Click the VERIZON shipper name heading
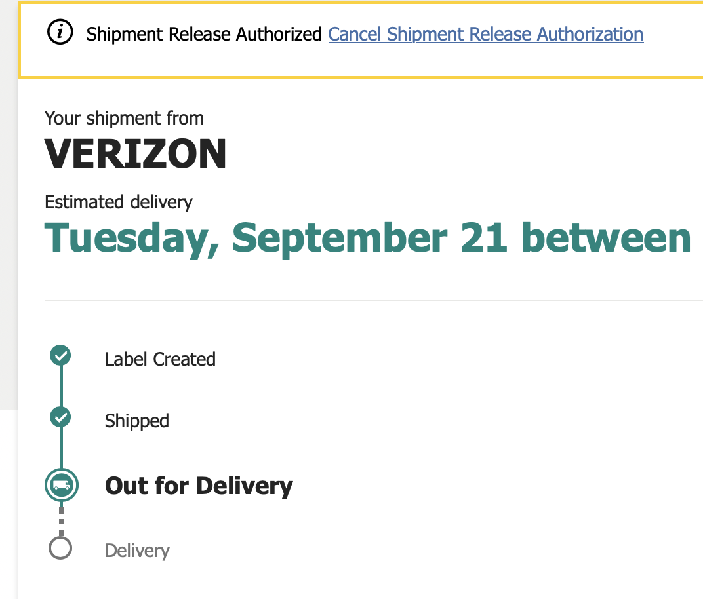 135,154
